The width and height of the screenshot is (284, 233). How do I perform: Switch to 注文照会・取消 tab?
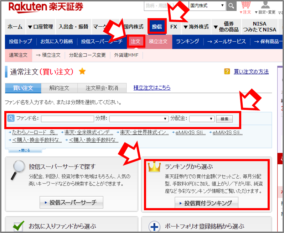click(102, 88)
